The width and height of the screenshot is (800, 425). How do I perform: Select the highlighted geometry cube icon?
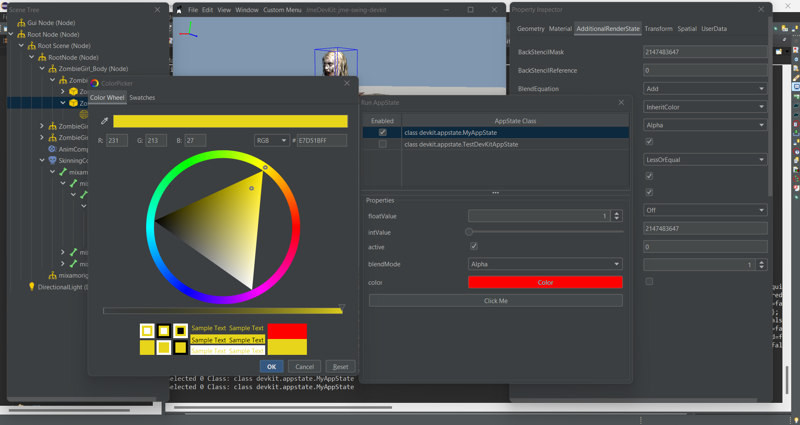[x=73, y=103]
